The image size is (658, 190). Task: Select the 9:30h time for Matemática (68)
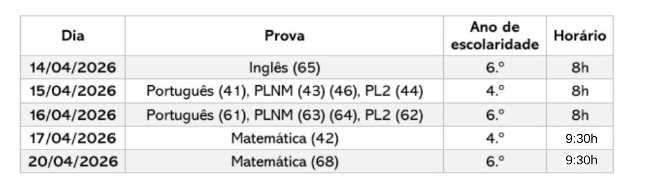click(581, 160)
